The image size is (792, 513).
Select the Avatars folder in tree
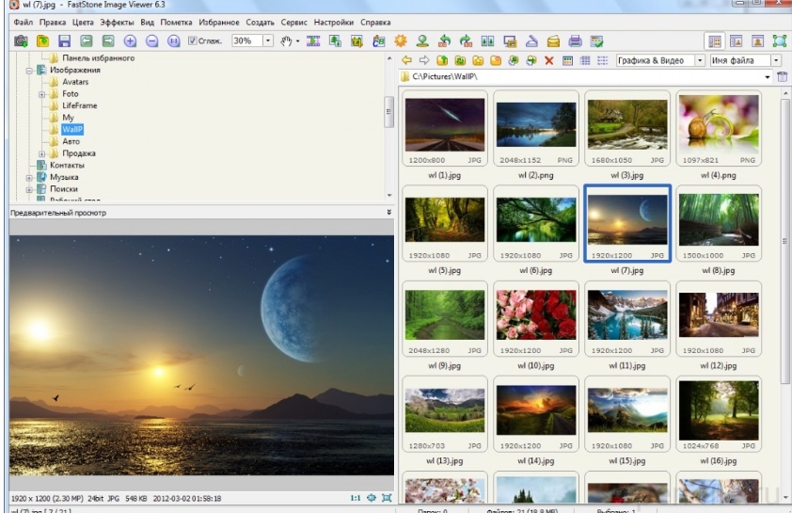(75, 82)
